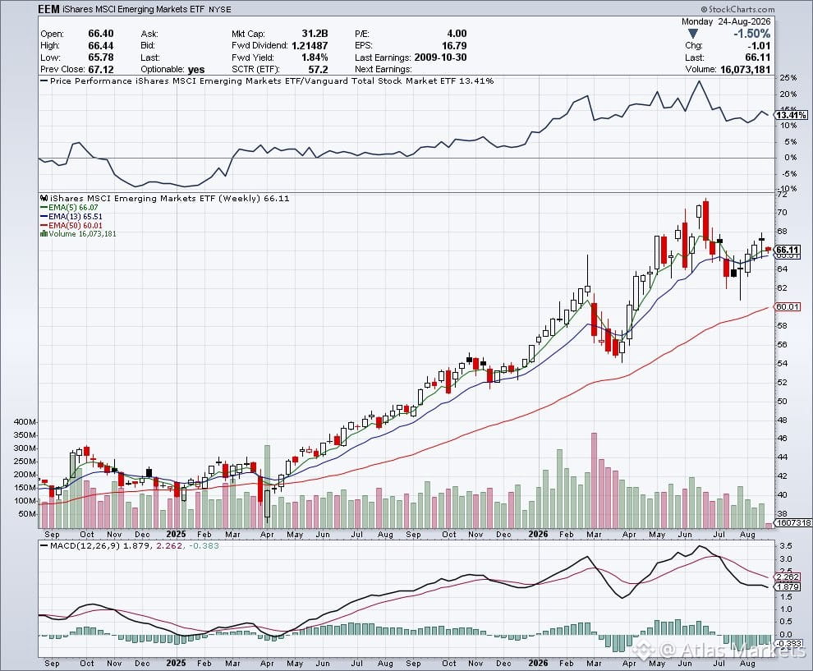Click the tallest volume bar in March 2026
The height and width of the screenshot is (671, 813).
(x=595, y=480)
